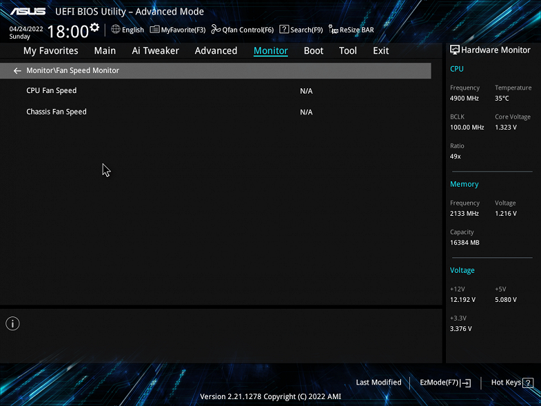
Task: Click MyFavorite(F3) label
Action: tap(183, 30)
